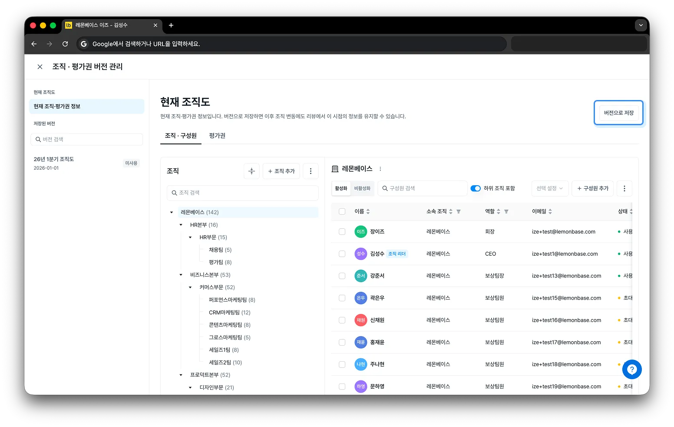Click 장이즈's avatar icon
The image size is (674, 427).
(x=361, y=232)
